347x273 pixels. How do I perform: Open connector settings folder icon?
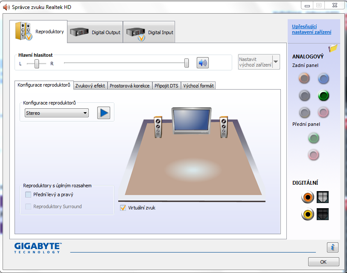(333, 48)
